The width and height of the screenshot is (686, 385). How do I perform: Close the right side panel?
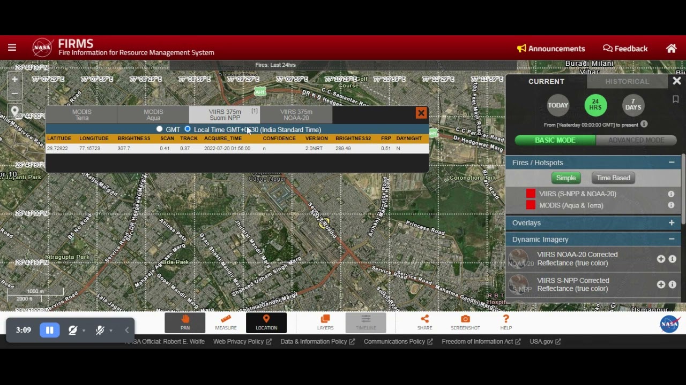coord(677,81)
